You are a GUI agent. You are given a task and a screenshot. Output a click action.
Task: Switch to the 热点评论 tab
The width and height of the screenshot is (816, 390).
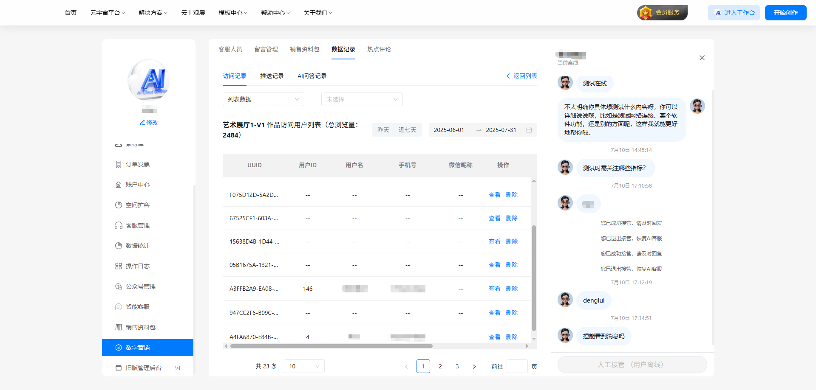pyautogui.click(x=379, y=49)
